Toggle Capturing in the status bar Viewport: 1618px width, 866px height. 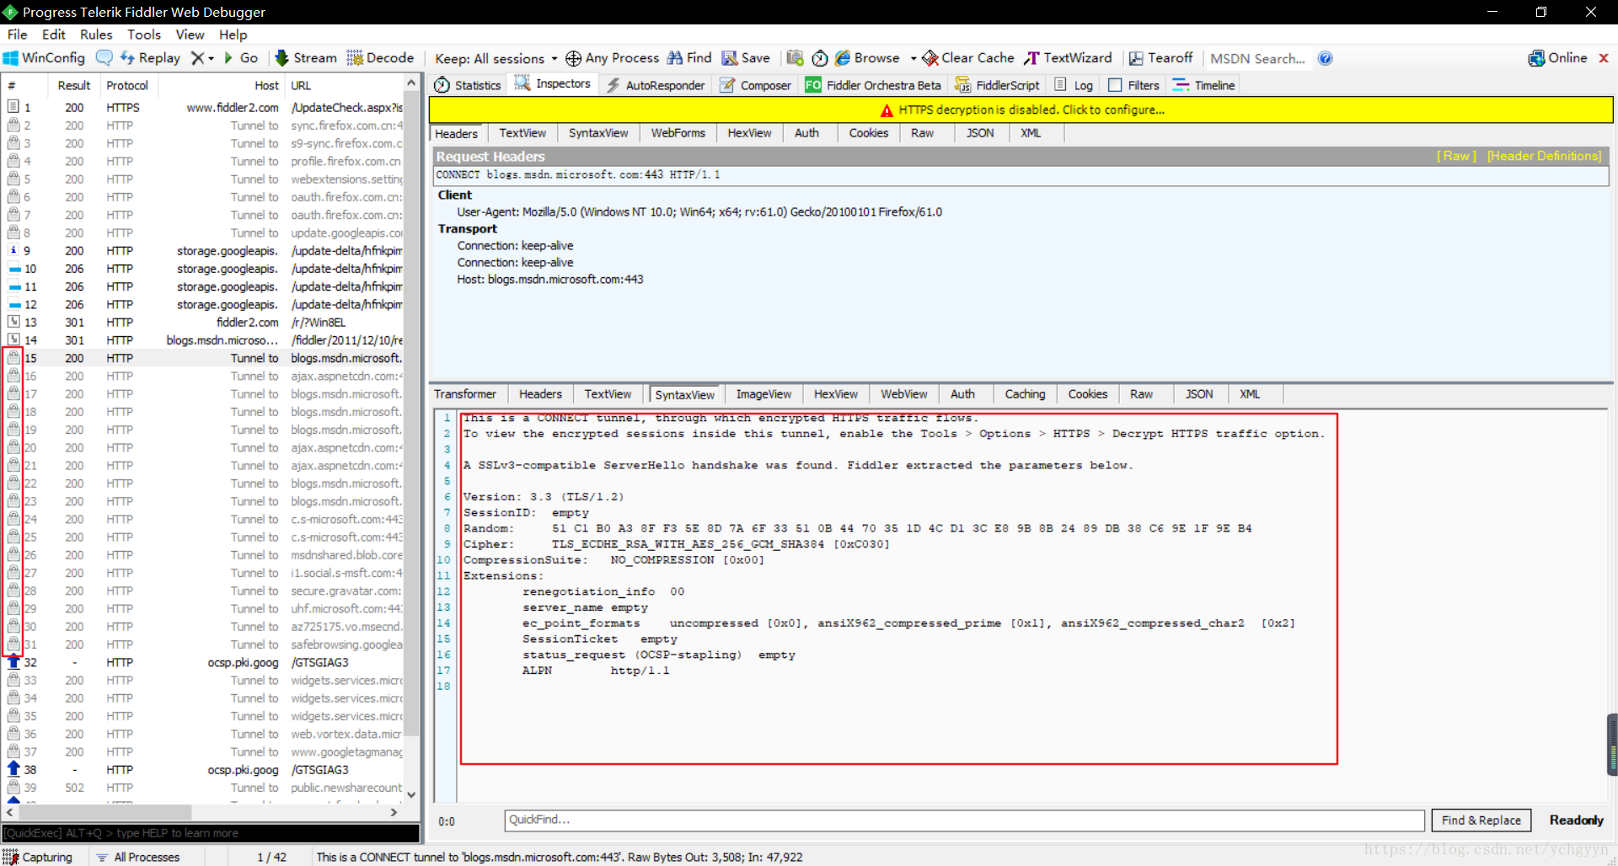(38, 857)
